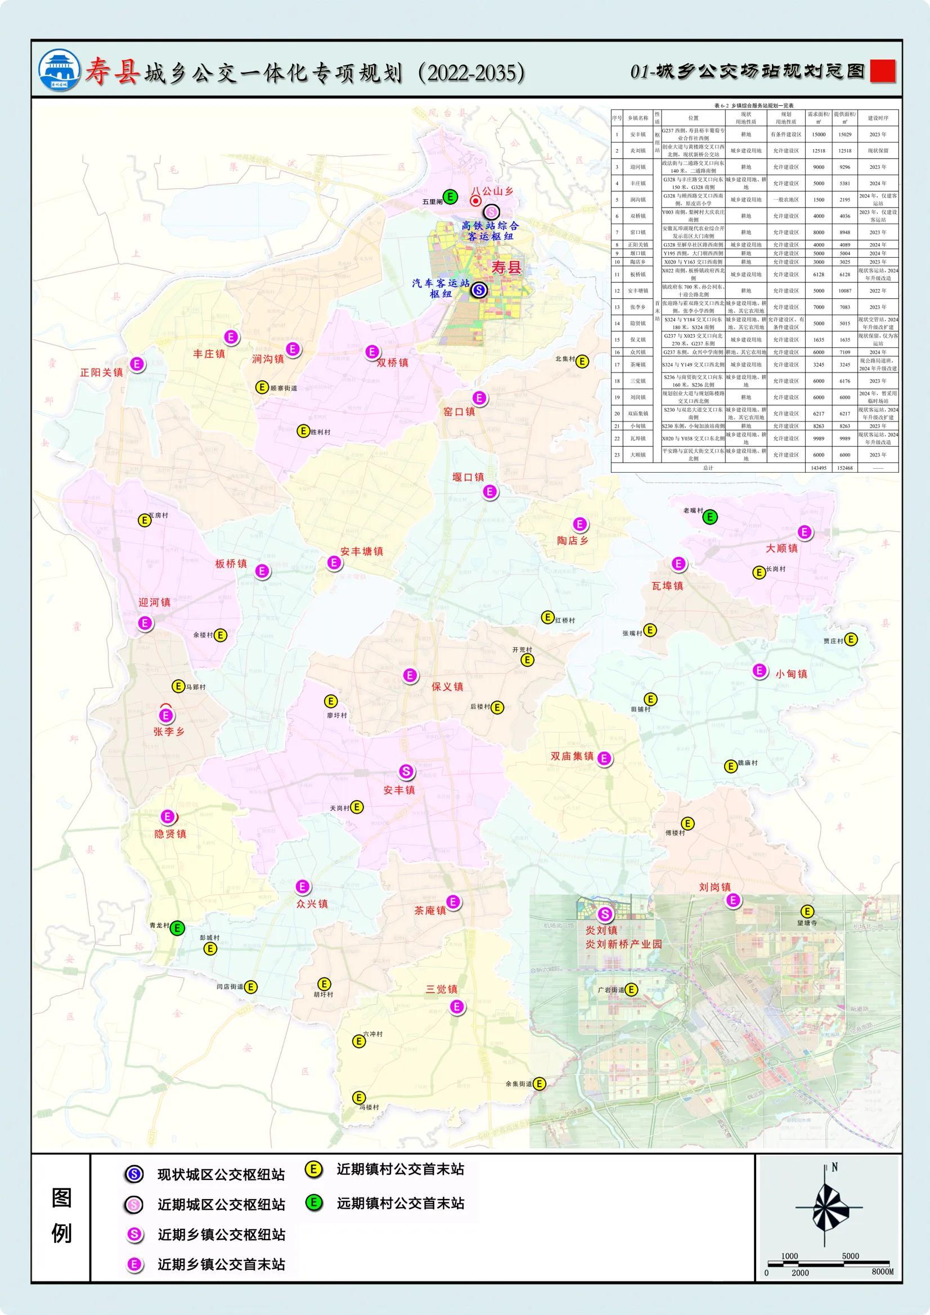Image resolution: width=930 pixels, height=1315 pixels.
Task: Select the pink S marker at 高铁站综合客运枢纽
Action: [x=491, y=212]
